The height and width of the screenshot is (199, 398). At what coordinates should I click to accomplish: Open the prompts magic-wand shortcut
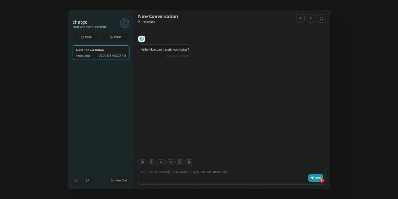tap(161, 162)
